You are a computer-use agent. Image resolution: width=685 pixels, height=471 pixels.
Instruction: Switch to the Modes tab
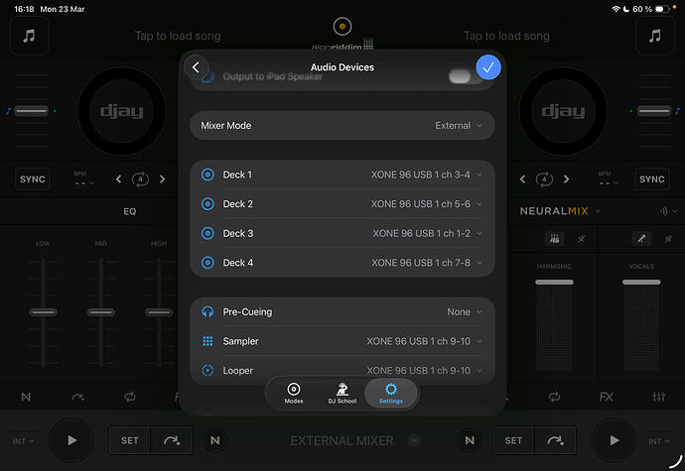[294, 394]
